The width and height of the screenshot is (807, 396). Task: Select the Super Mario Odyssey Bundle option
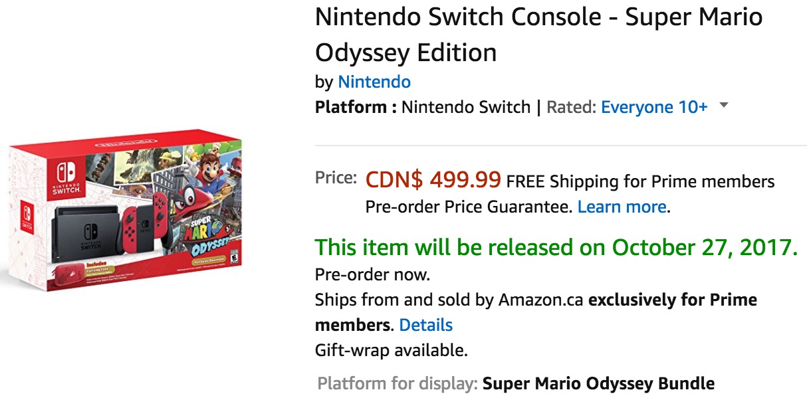point(598,383)
